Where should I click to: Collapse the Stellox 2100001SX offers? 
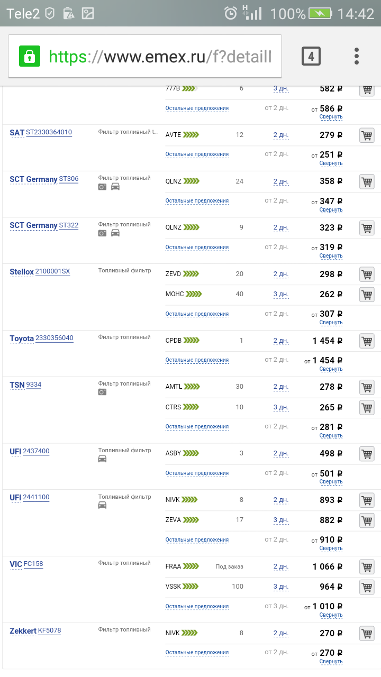pos(331,323)
